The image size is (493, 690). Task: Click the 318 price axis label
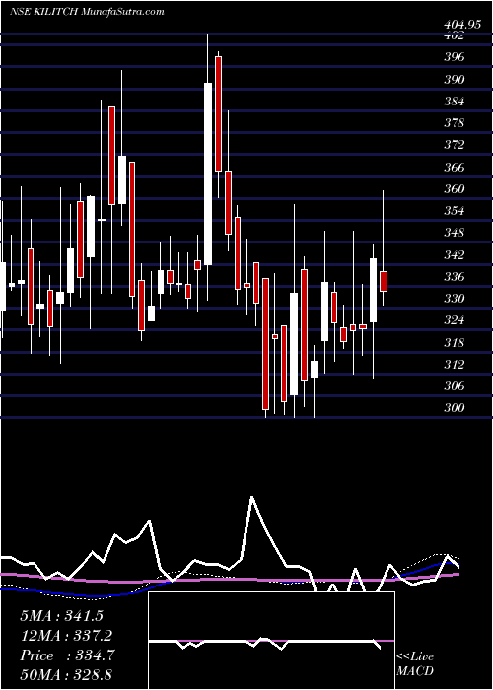pyautogui.click(x=455, y=342)
